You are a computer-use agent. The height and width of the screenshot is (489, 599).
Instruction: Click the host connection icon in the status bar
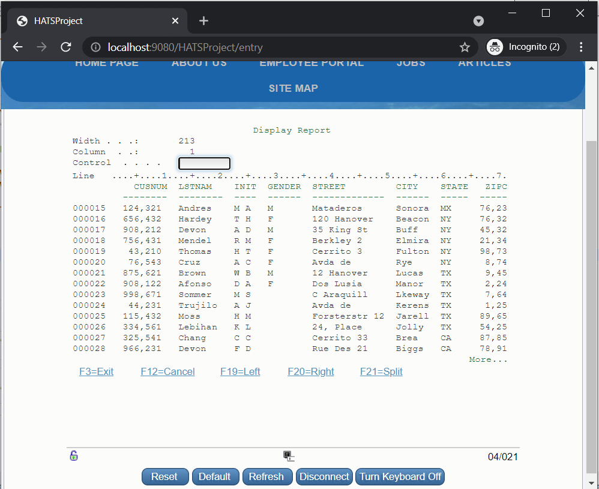click(x=289, y=456)
